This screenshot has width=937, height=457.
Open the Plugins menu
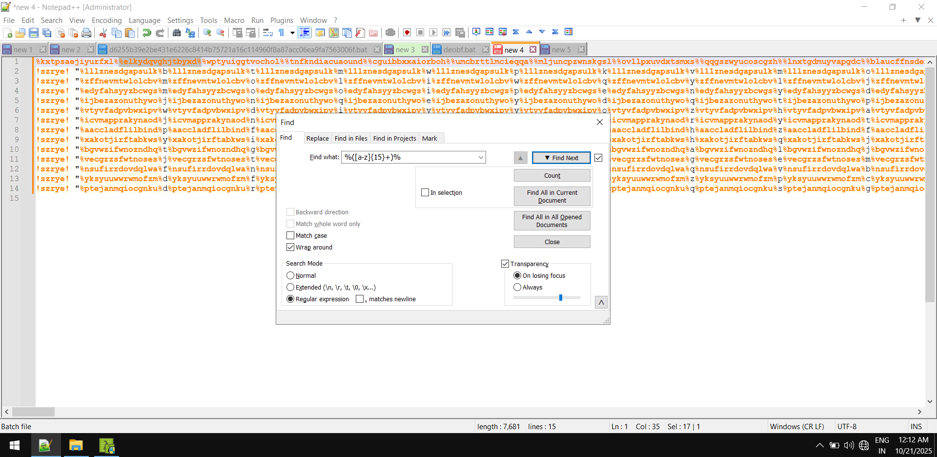(282, 20)
